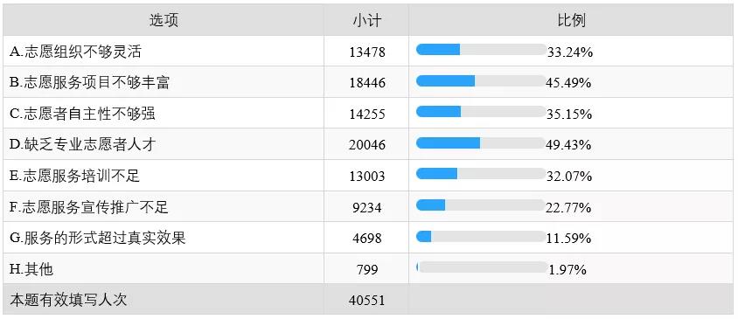The image size is (738, 319).
Task: Click G.服务的形式超过真实效果 label
Action: click(97, 238)
